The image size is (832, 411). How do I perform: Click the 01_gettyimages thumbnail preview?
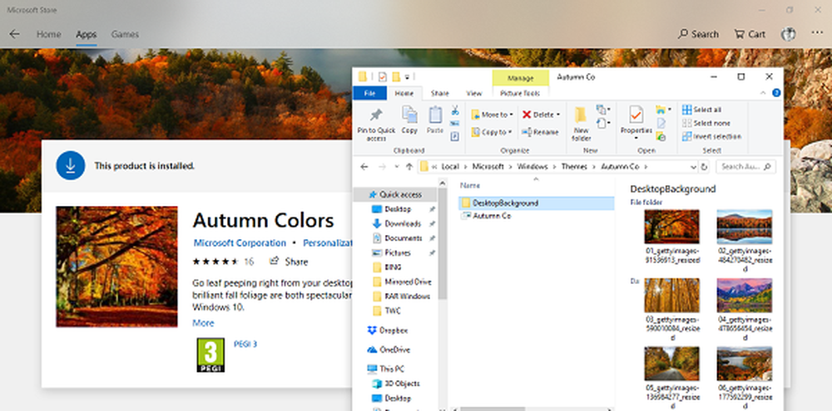click(671, 227)
